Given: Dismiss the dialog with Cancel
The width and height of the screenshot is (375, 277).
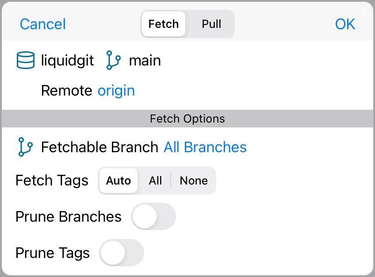Looking at the screenshot, I should tap(42, 24).
